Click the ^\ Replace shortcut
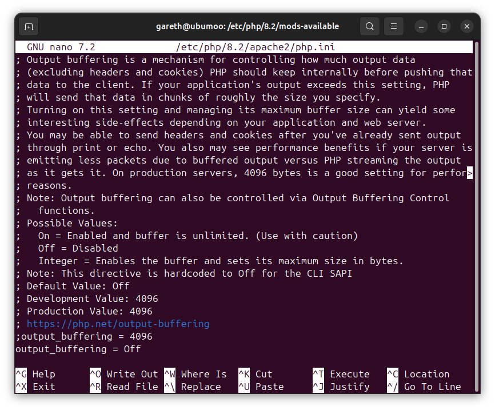Screen dimensions: 495x410 pos(193,387)
